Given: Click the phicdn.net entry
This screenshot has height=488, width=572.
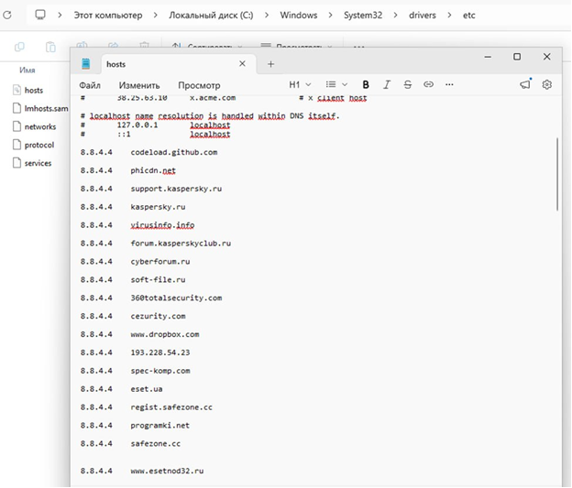Looking at the screenshot, I should coord(153,170).
